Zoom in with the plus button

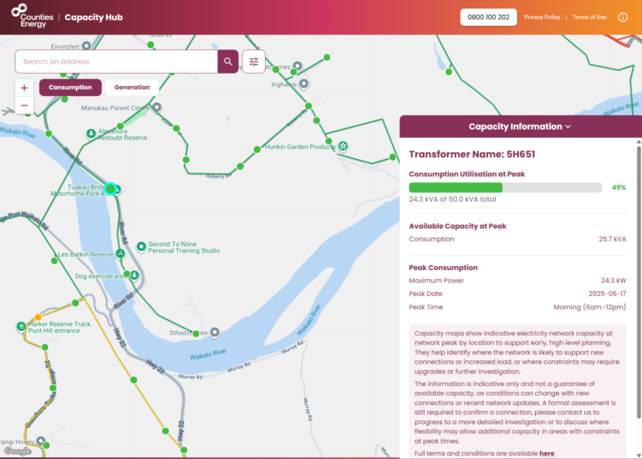point(24,88)
